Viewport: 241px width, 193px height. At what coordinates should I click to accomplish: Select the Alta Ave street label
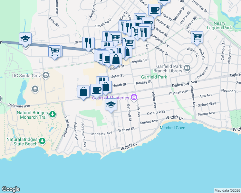click(x=206, y=96)
